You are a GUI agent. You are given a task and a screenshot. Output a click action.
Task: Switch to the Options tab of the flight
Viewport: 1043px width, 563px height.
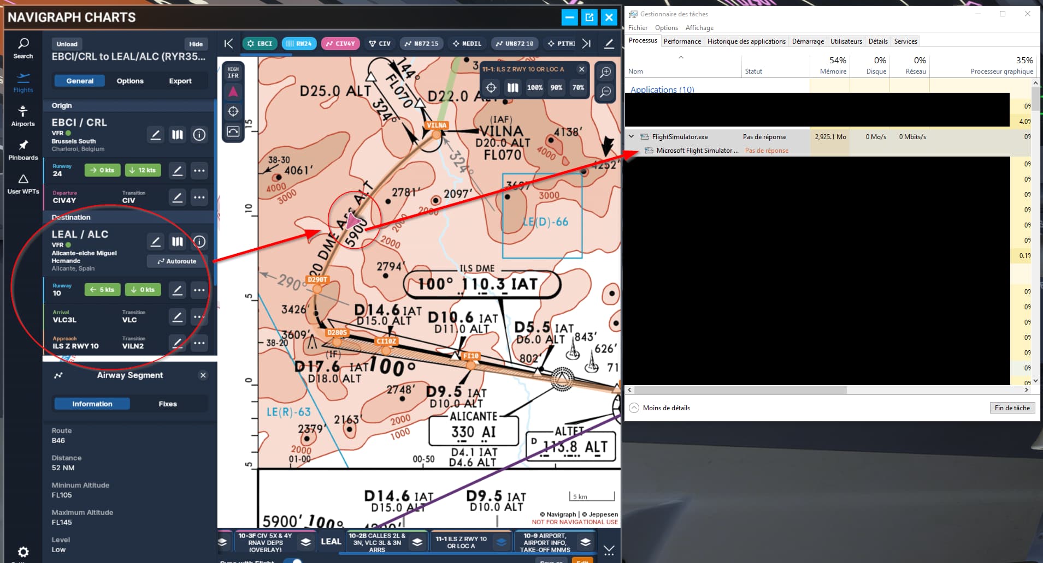point(131,80)
